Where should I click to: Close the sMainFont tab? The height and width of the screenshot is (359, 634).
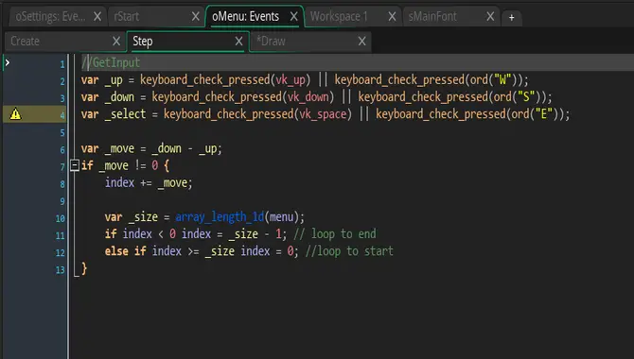click(490, 17)
